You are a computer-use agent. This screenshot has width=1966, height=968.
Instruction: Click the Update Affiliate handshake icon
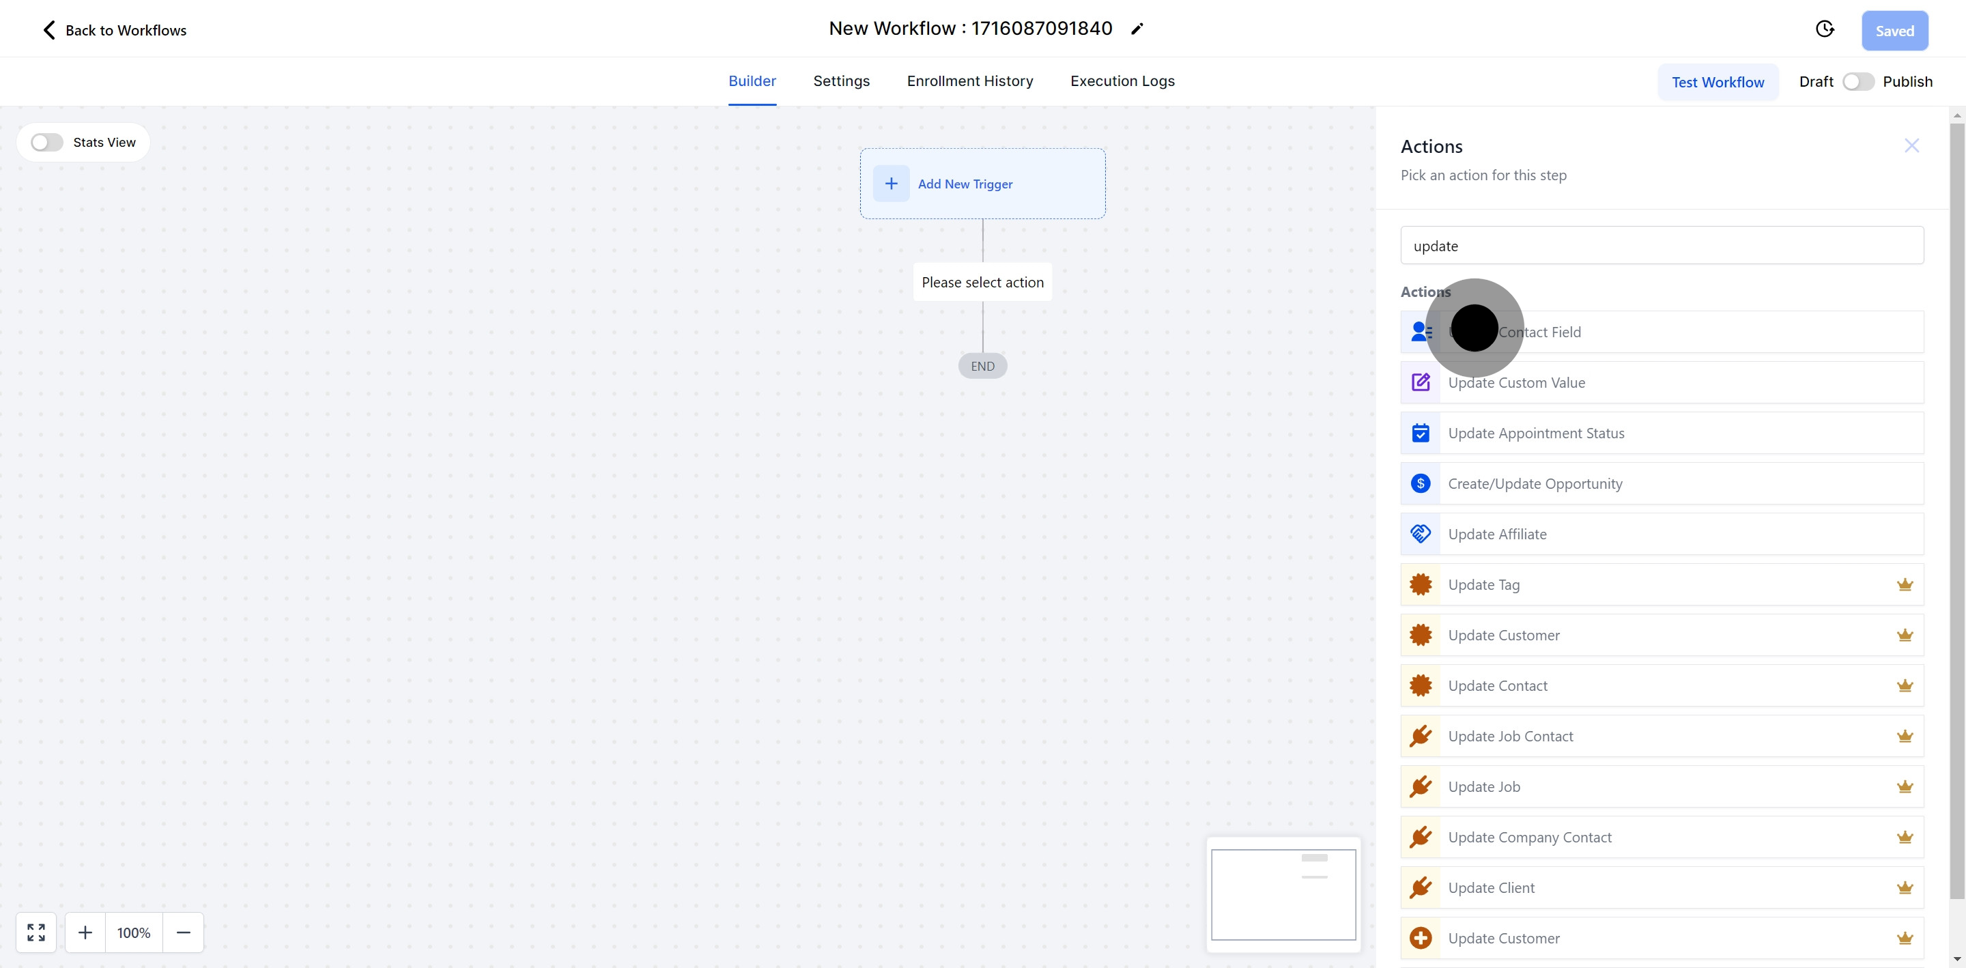pyautogui.click(x=1421, y=534)
